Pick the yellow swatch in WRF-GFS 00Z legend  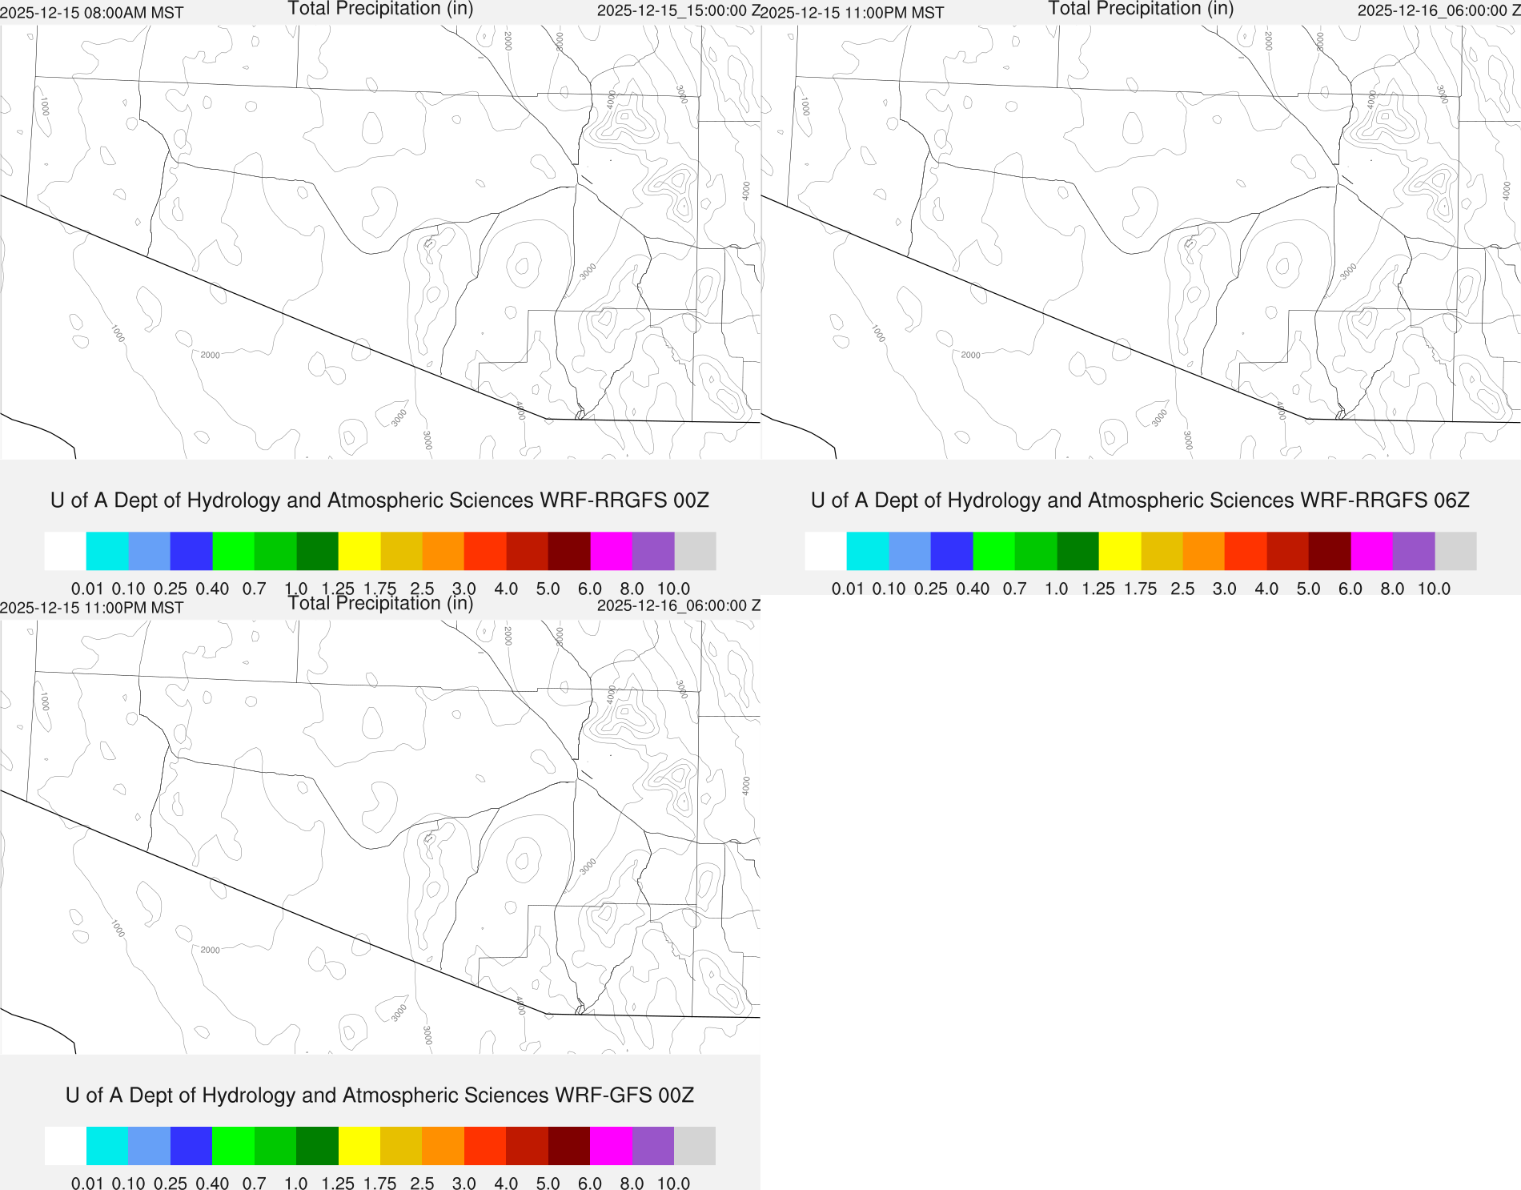[x=359, y=1146]
